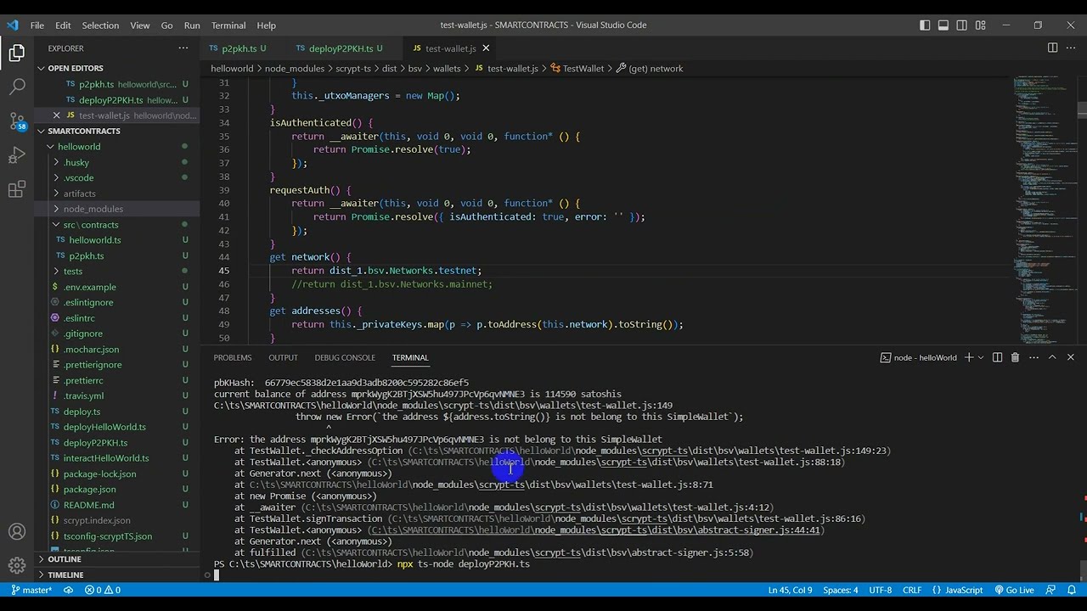Click the editor vertical scrollbar
Image resolution: width=1087 pixels, height=611 pixels.
1082,109
